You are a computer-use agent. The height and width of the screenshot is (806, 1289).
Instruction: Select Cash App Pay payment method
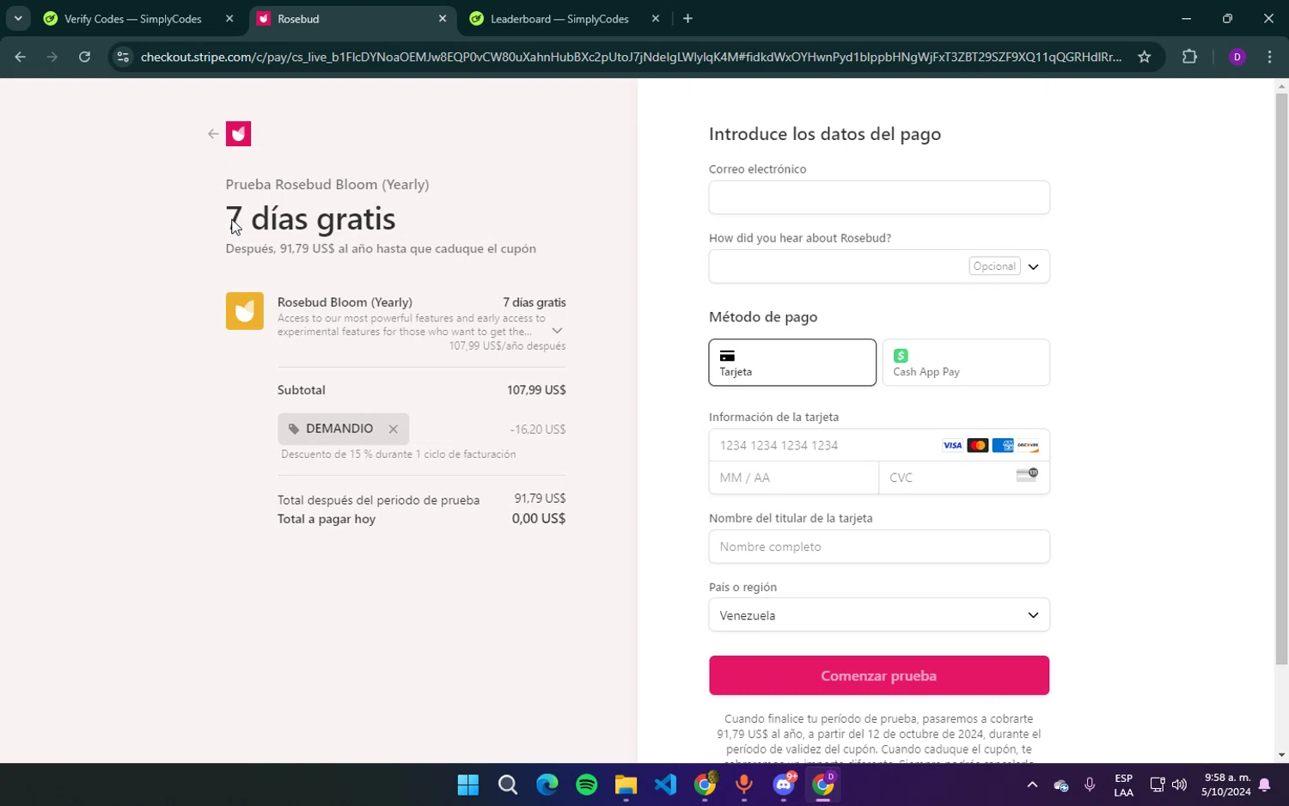[966, 363]
